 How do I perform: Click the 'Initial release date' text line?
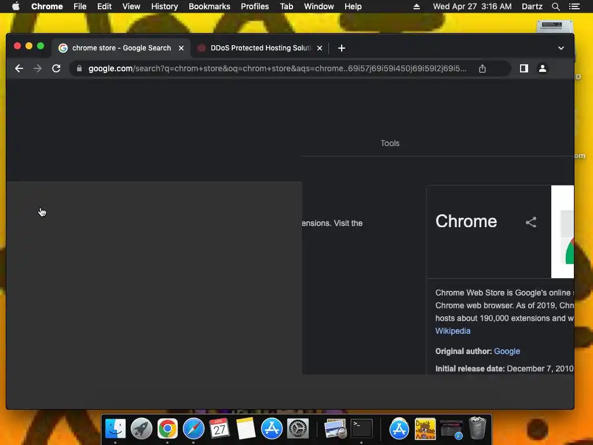point(504,369)
